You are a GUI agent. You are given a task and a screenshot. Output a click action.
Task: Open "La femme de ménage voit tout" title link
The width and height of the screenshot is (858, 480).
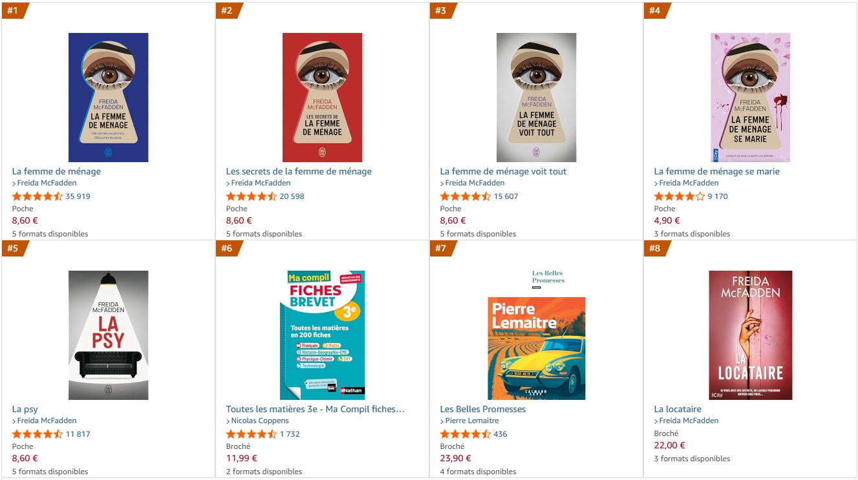503,171
